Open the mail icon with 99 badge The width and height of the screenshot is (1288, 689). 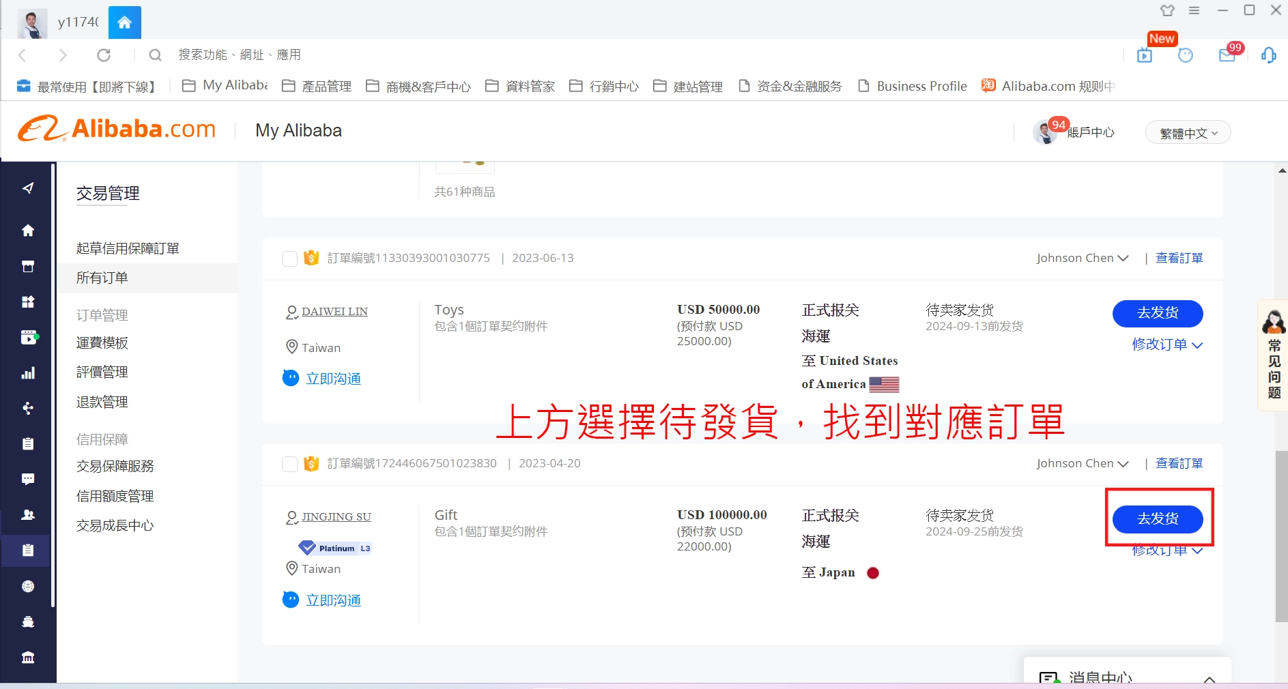coord(1227,55)
